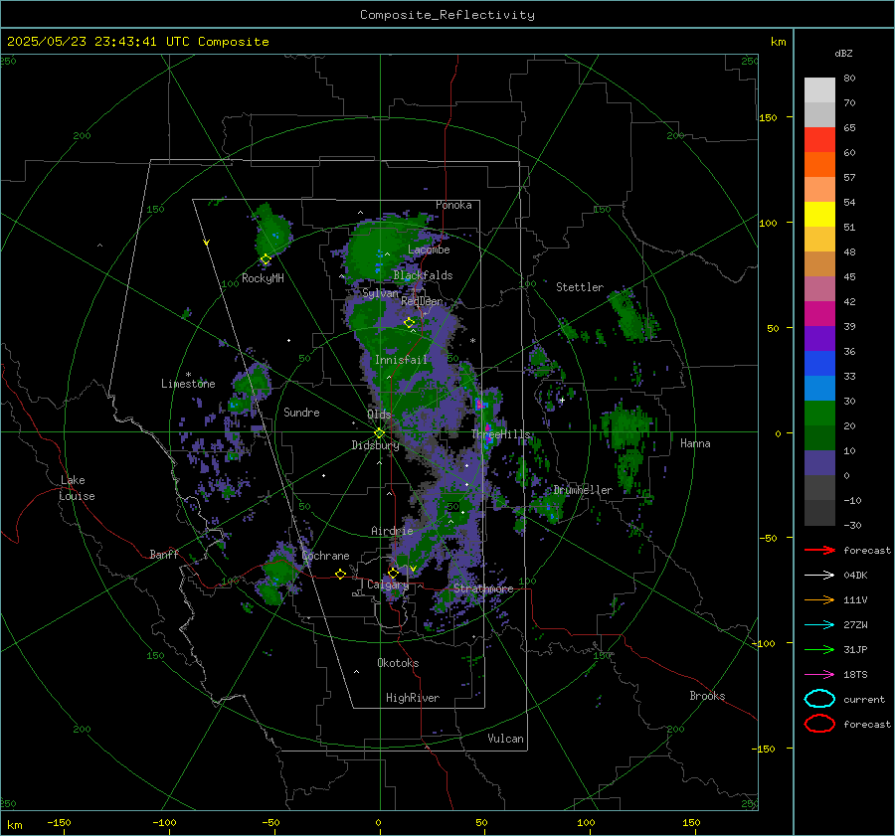
Task: Click the 31JP legend label
Action: (x=855, y=650)
